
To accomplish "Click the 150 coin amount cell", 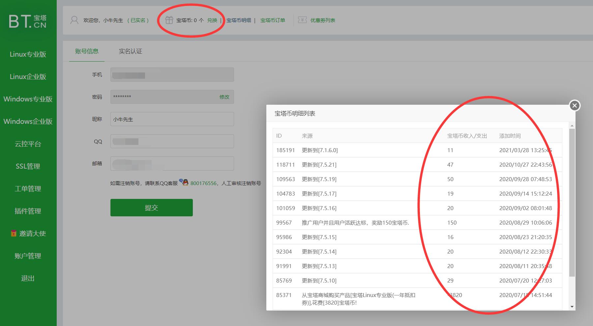I will coord(452,223).
